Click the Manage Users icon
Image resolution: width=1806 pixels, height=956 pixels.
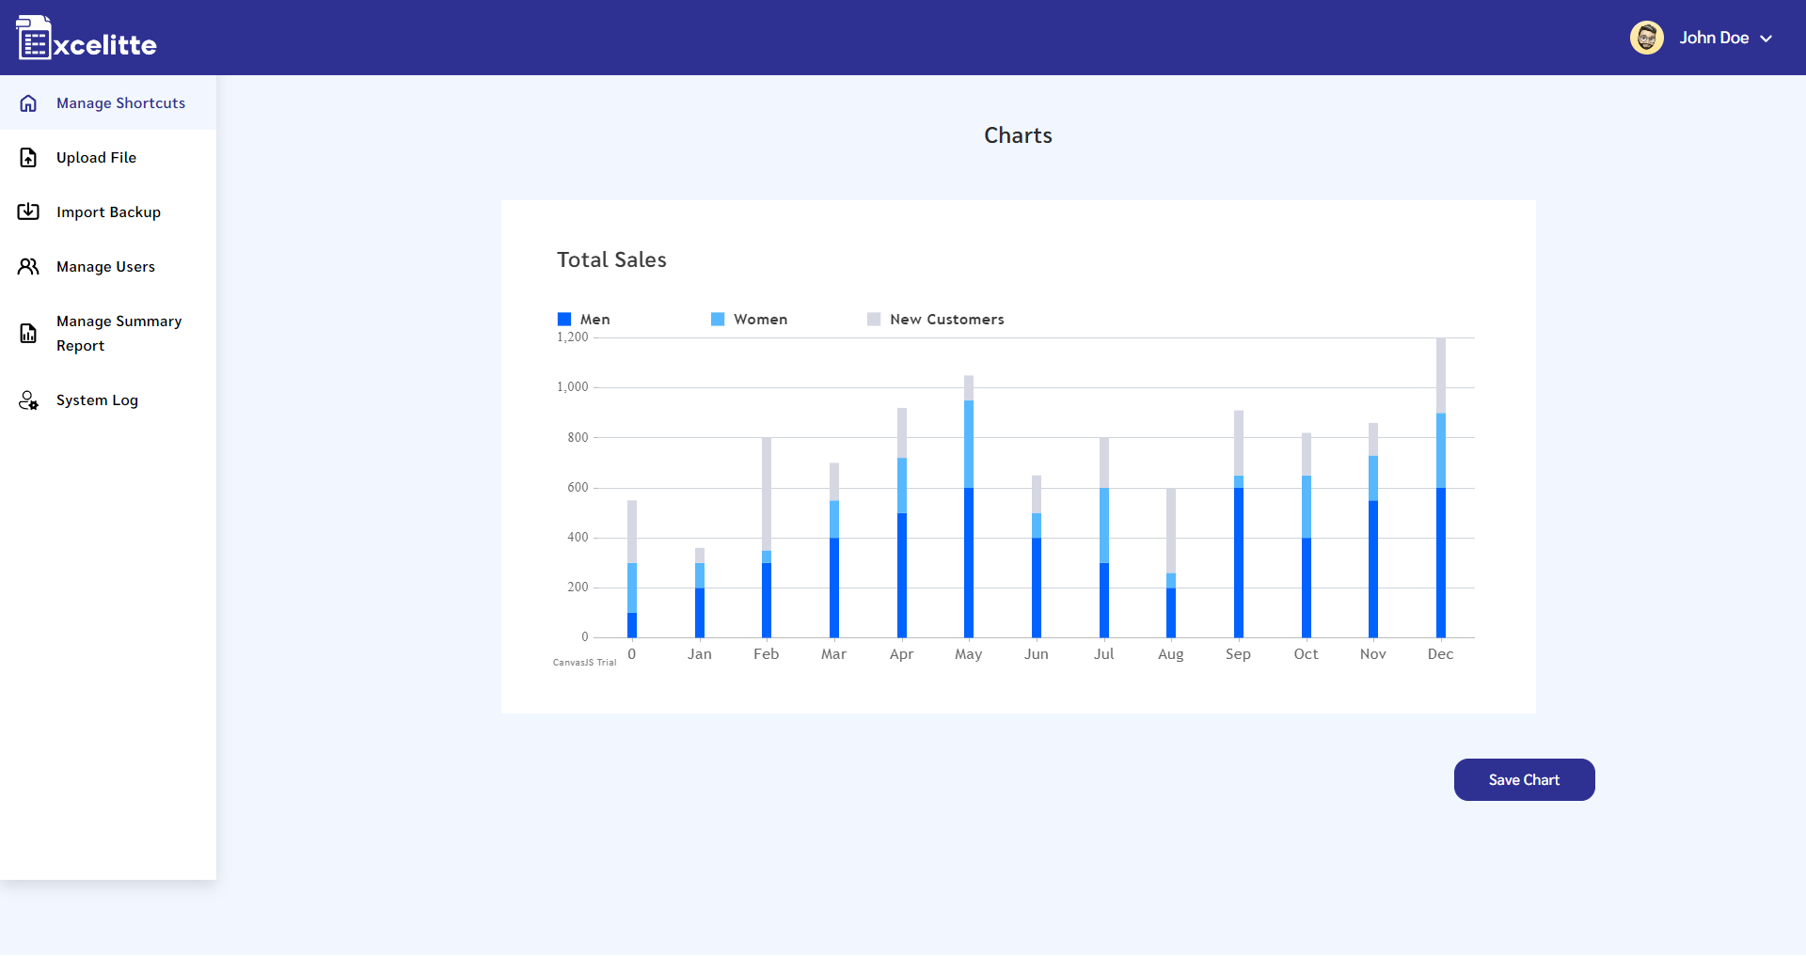point(27,266)
